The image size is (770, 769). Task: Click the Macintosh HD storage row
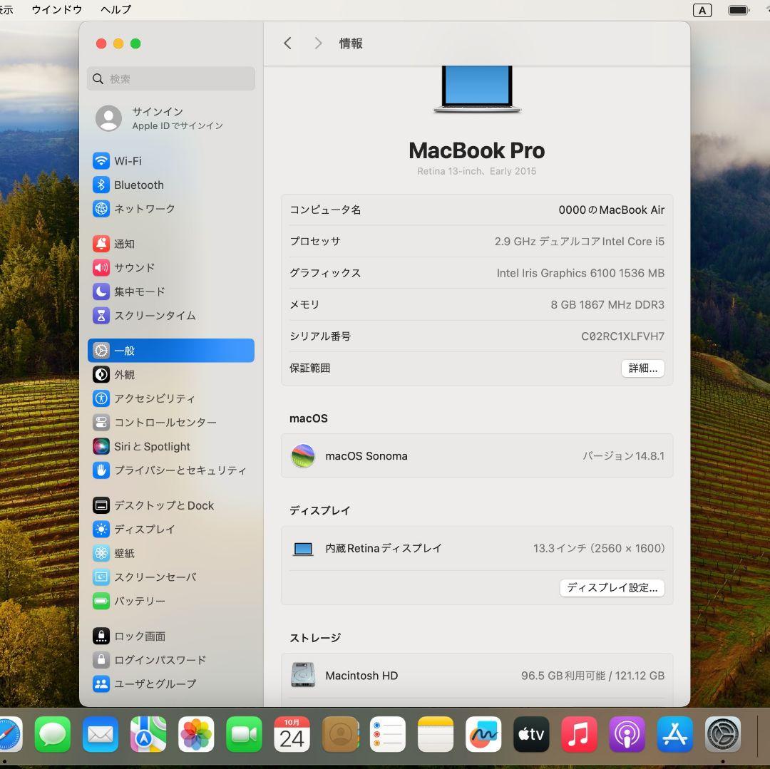pyautogui.click(x=477, y=675)
